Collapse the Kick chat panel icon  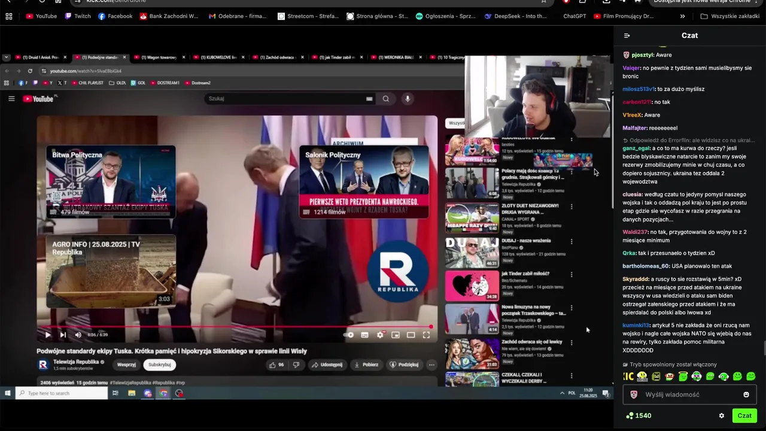(627, 36)
